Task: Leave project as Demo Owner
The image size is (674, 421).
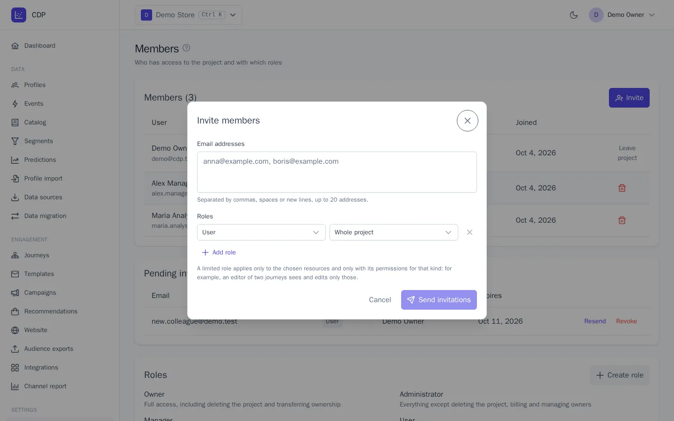Action: click(627, 153)
